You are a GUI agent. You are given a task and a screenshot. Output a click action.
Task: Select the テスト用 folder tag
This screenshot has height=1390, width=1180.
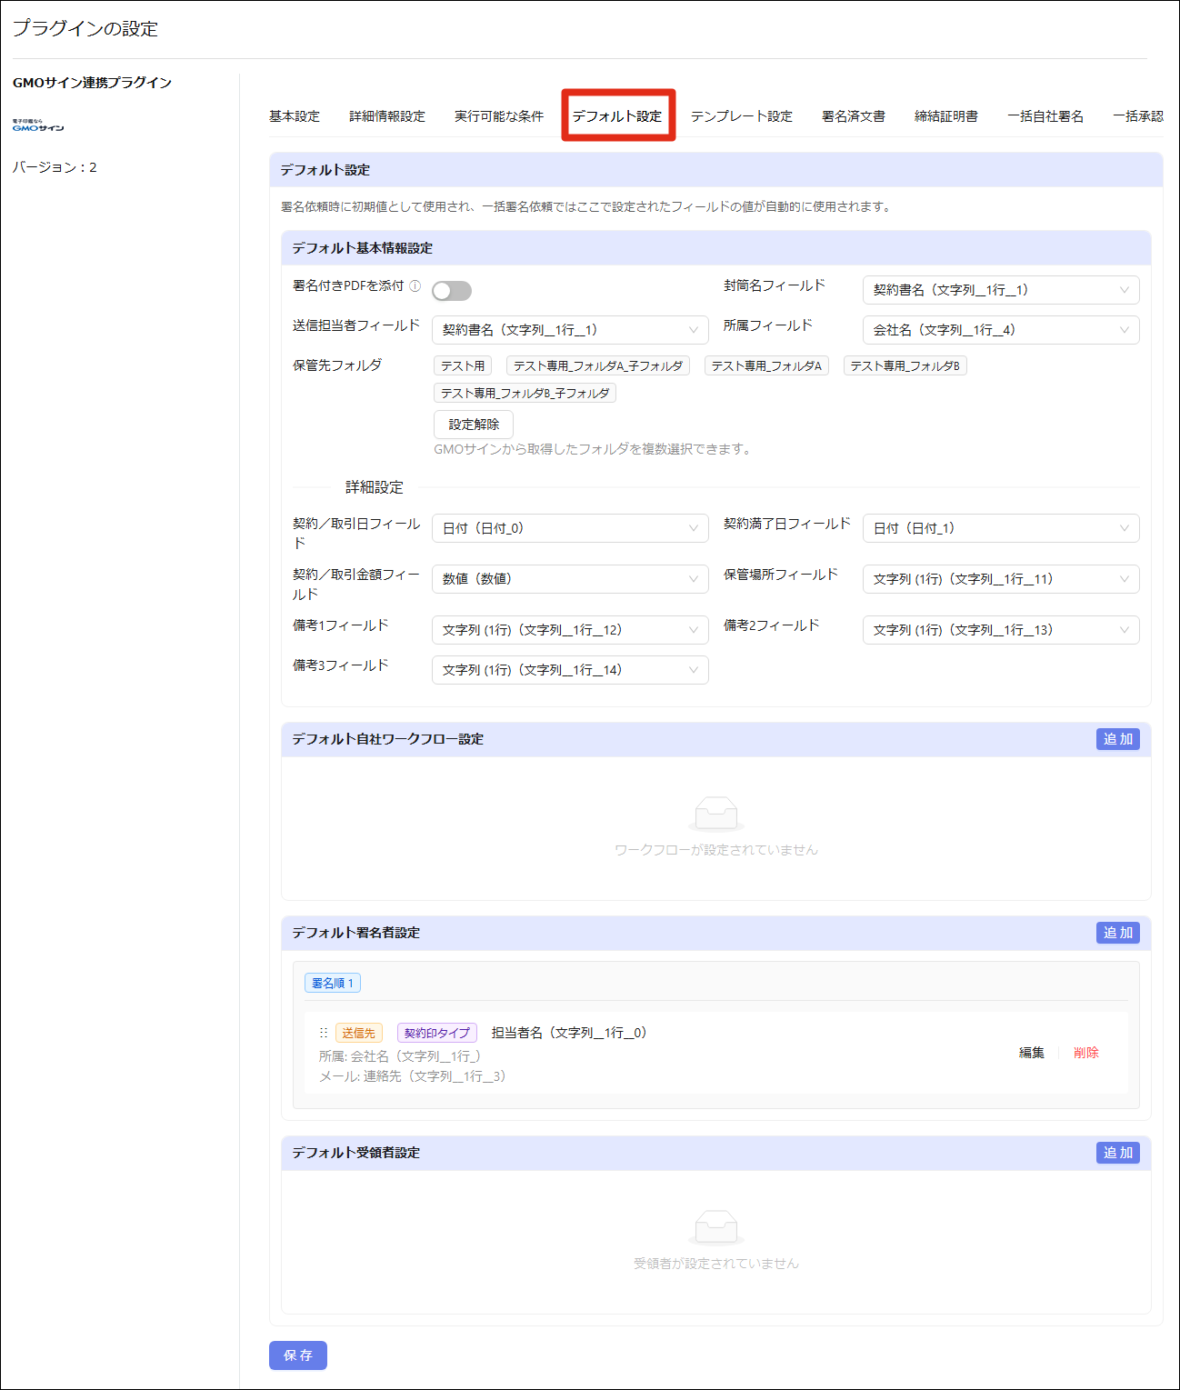(x=463, y=365)
